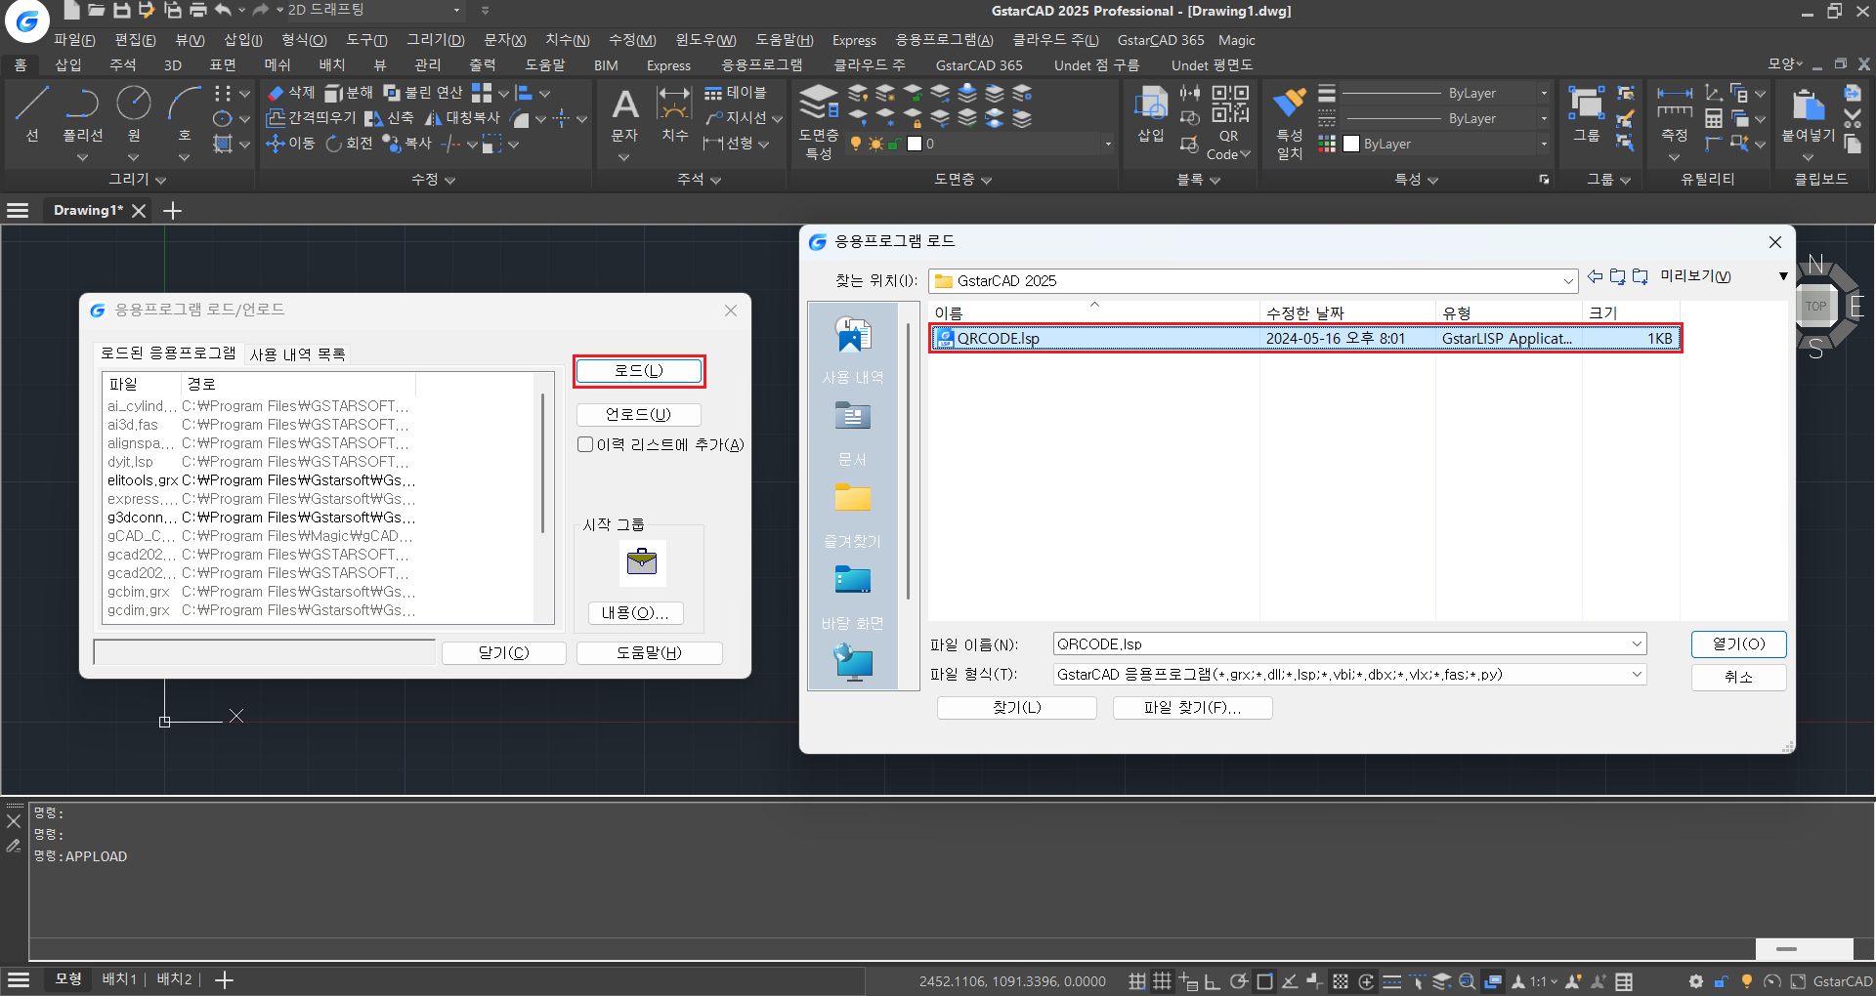
Task: Expand the file type (파일 형식) dropdown
Action: click(1637, 674)
